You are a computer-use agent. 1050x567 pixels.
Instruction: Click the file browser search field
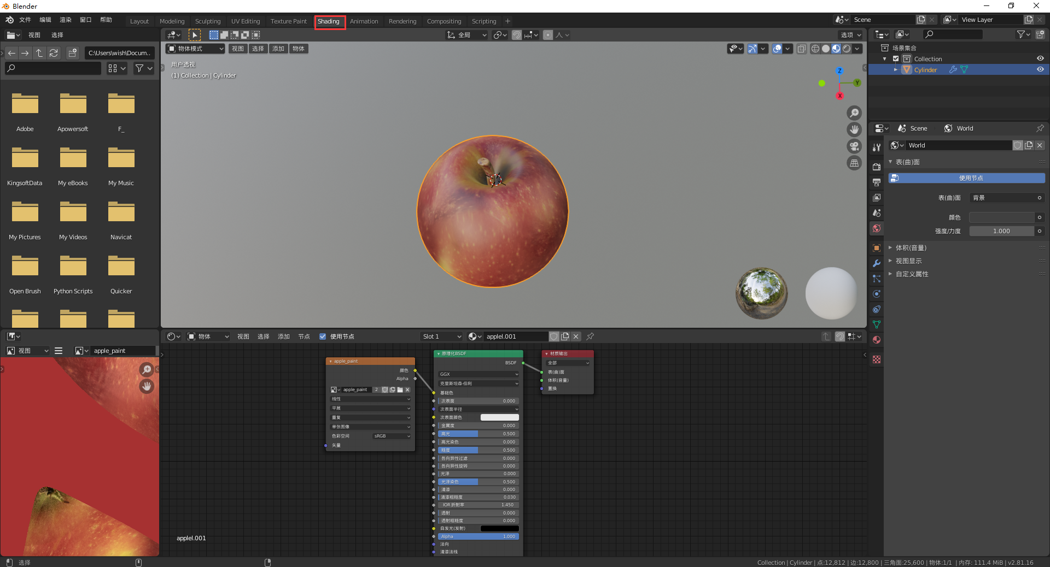click(x=53, y=68)
